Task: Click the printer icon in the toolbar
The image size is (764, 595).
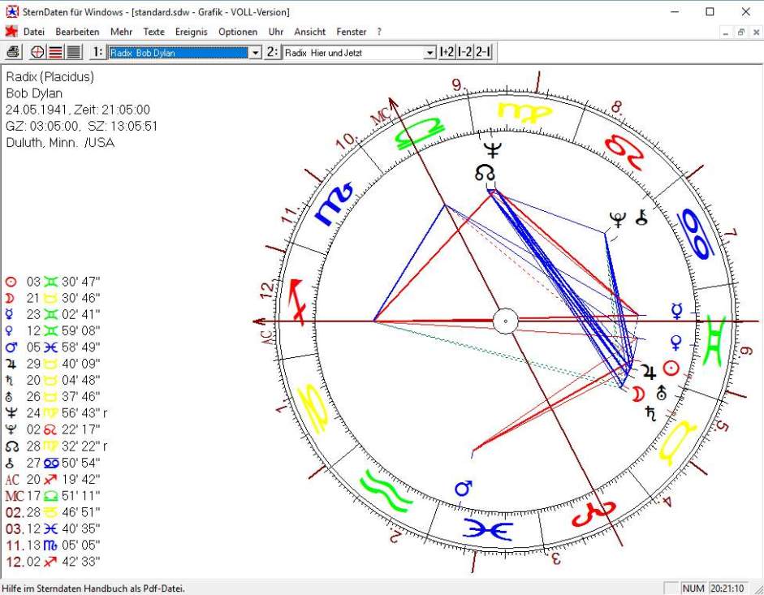Action: pos(13,52)
